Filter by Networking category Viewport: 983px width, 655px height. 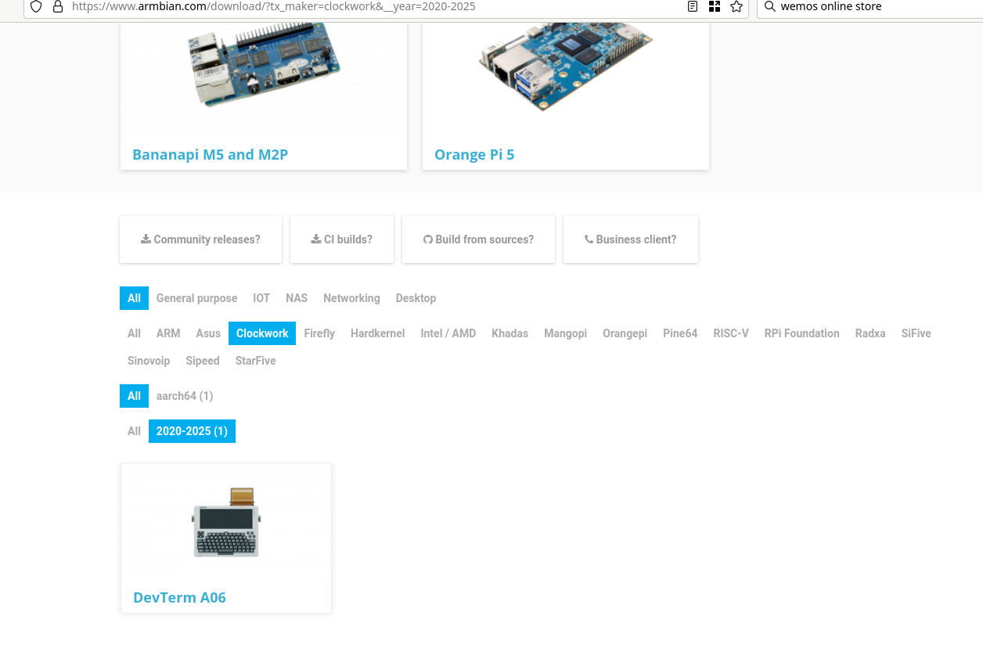(x=351, y=298)
